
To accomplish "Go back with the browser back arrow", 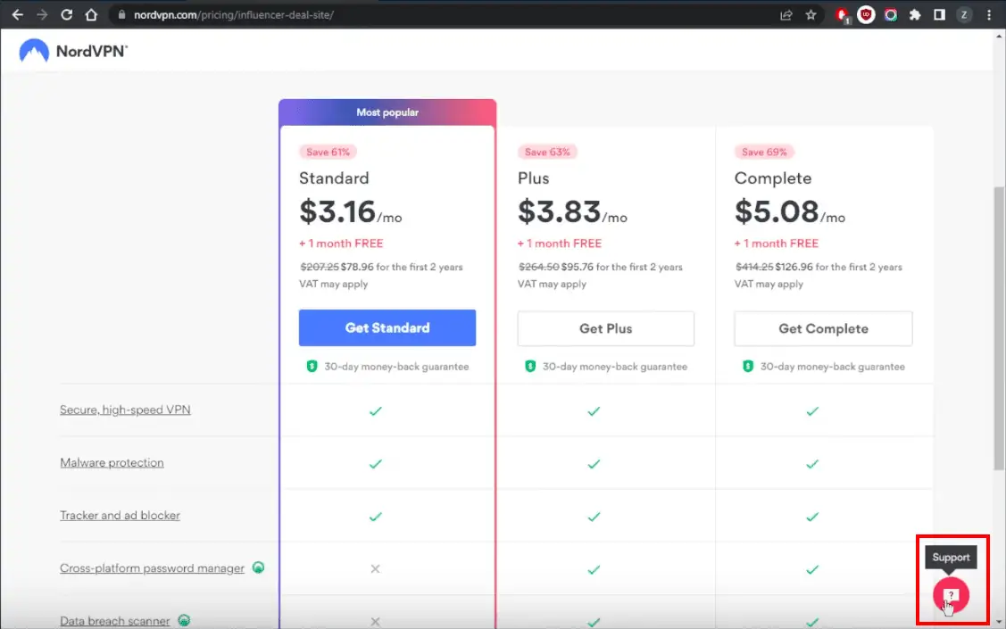I will click(17, 15).
